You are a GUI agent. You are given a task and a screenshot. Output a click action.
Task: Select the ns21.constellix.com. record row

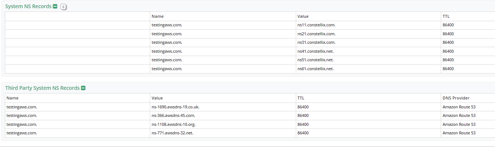click(x=250, y=34)
